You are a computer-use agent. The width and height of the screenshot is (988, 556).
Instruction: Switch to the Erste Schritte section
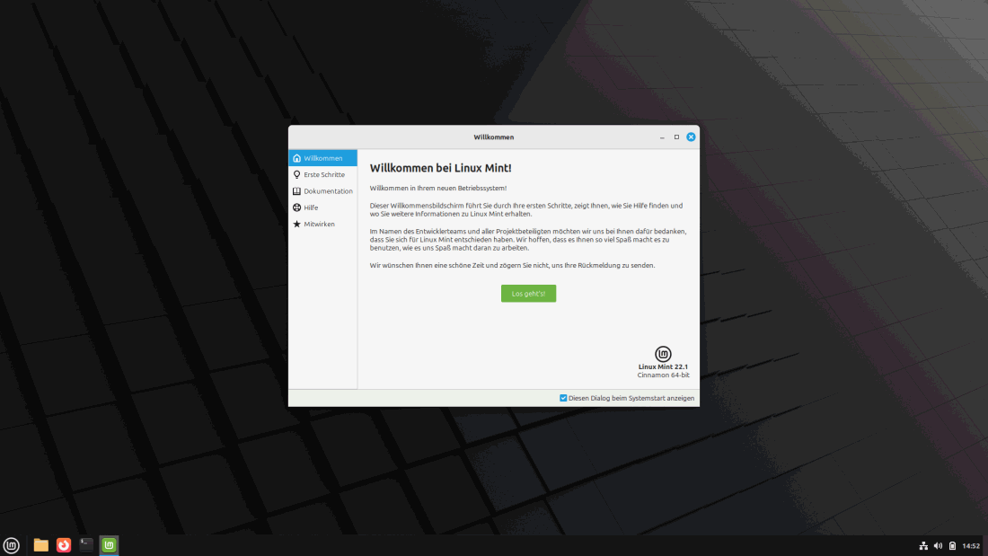[322, 174]
